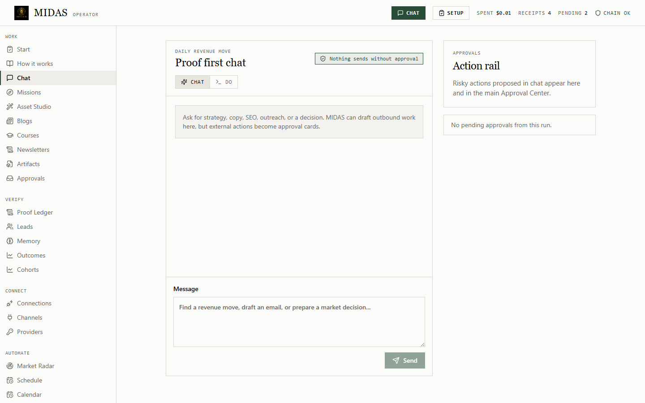The width and height of the screenshot is (645, 403).
Task: Switch to the CHAT mode tab
Action: (193, 82)
